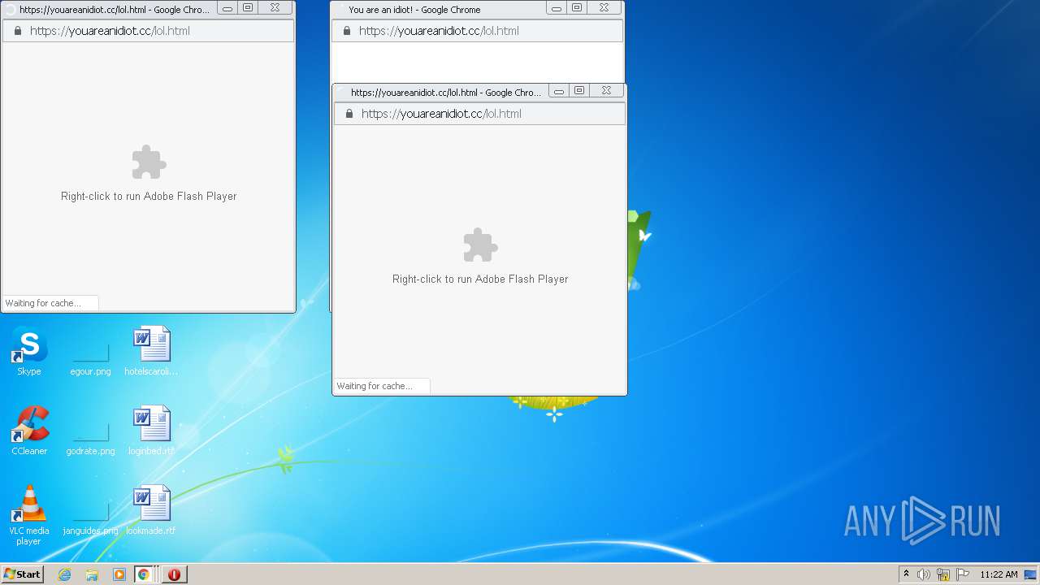
Task: Select the CCleaner desktop shortcut
Action: 29,431
